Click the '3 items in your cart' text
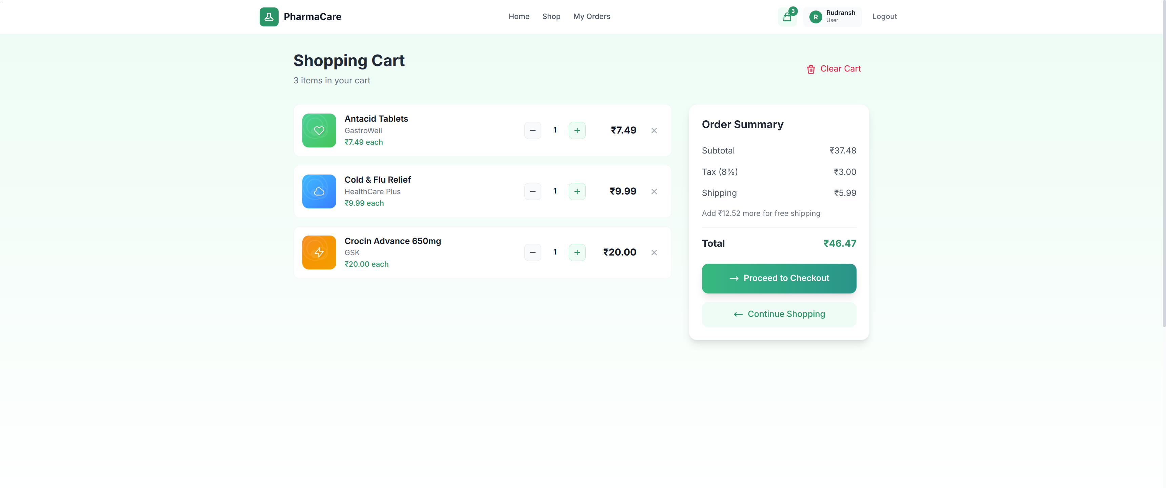This screenshot has width=1166, height=488. 332,81
